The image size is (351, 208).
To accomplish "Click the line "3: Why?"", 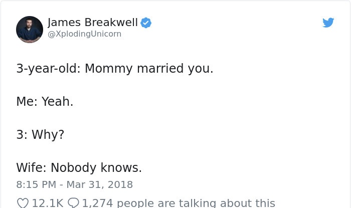I will tap(40, 135).
